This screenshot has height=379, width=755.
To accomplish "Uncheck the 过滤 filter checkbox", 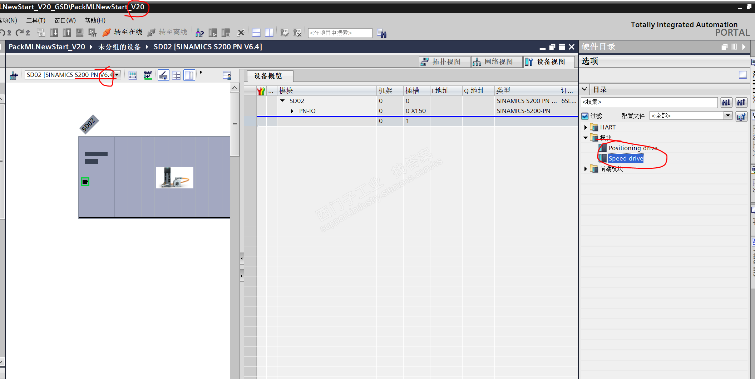I will point(585,116).
